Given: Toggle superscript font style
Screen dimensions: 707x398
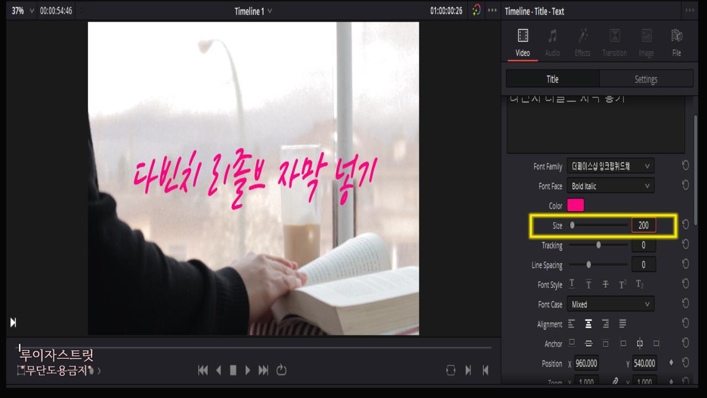Looking at the screenshot, I should (622, 284).
